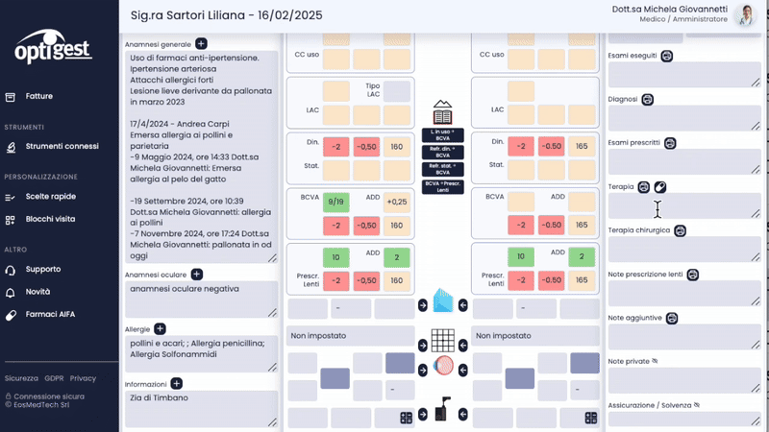Click the blue lens icon in center column
This screenshot has width=769, height=432.
pyautogui.click(x=443, y=300)
